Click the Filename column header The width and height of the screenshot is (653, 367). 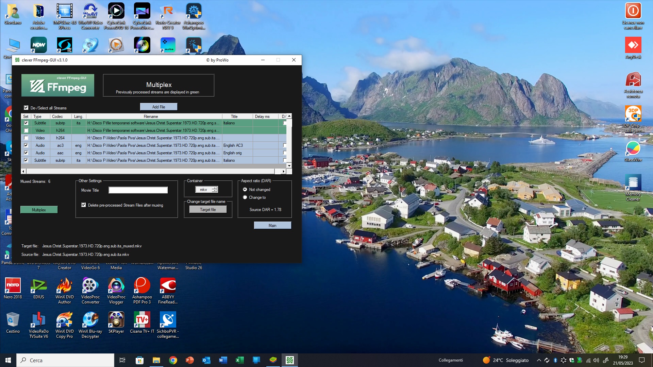[x=151, y=117]
